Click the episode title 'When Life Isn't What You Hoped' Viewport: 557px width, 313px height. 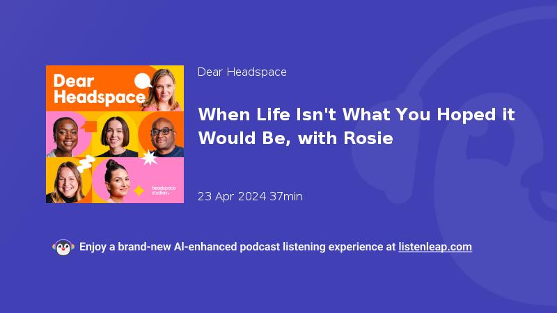pyautogui.click(x=356, y=127)
